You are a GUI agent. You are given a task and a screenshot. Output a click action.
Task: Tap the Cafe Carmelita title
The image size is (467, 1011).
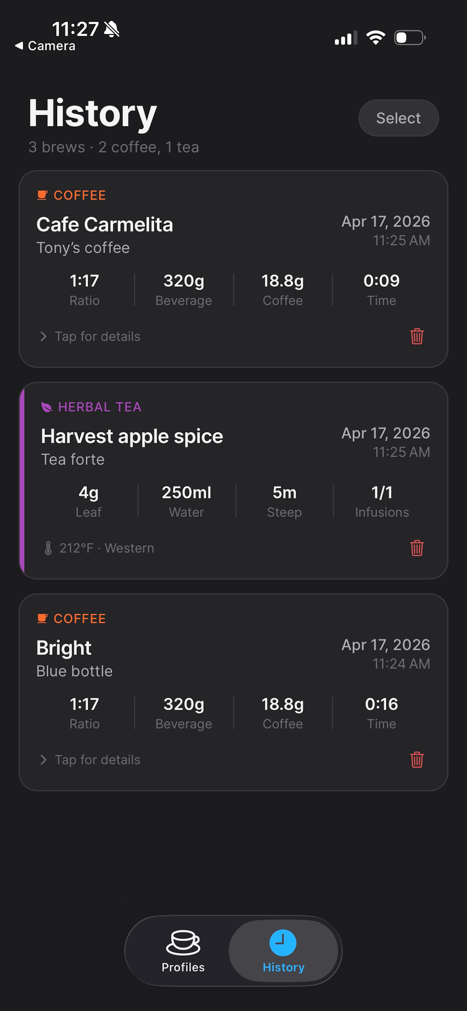pos(105,225)
